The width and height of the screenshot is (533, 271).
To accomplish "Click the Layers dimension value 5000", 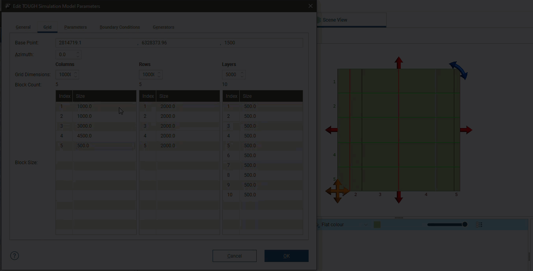I will pyautogui.click(x=231, y=75).
